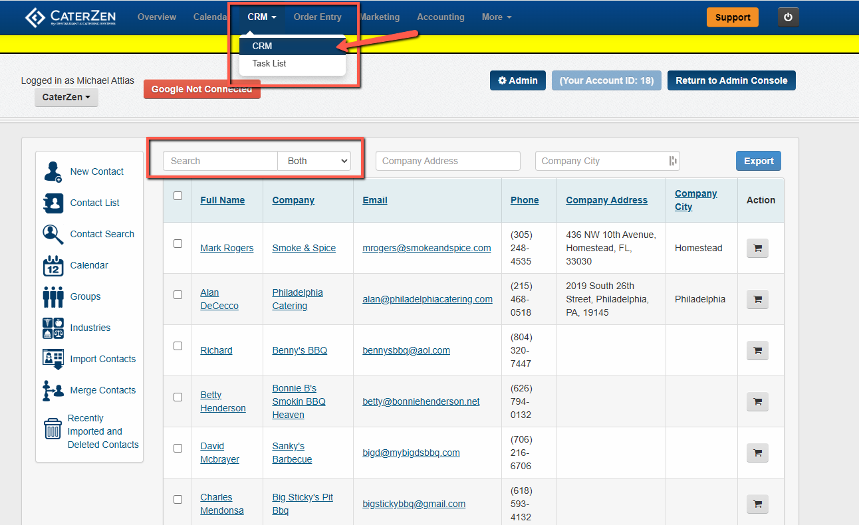Collapse the CRM dropdown in navbar

[262, 17]
